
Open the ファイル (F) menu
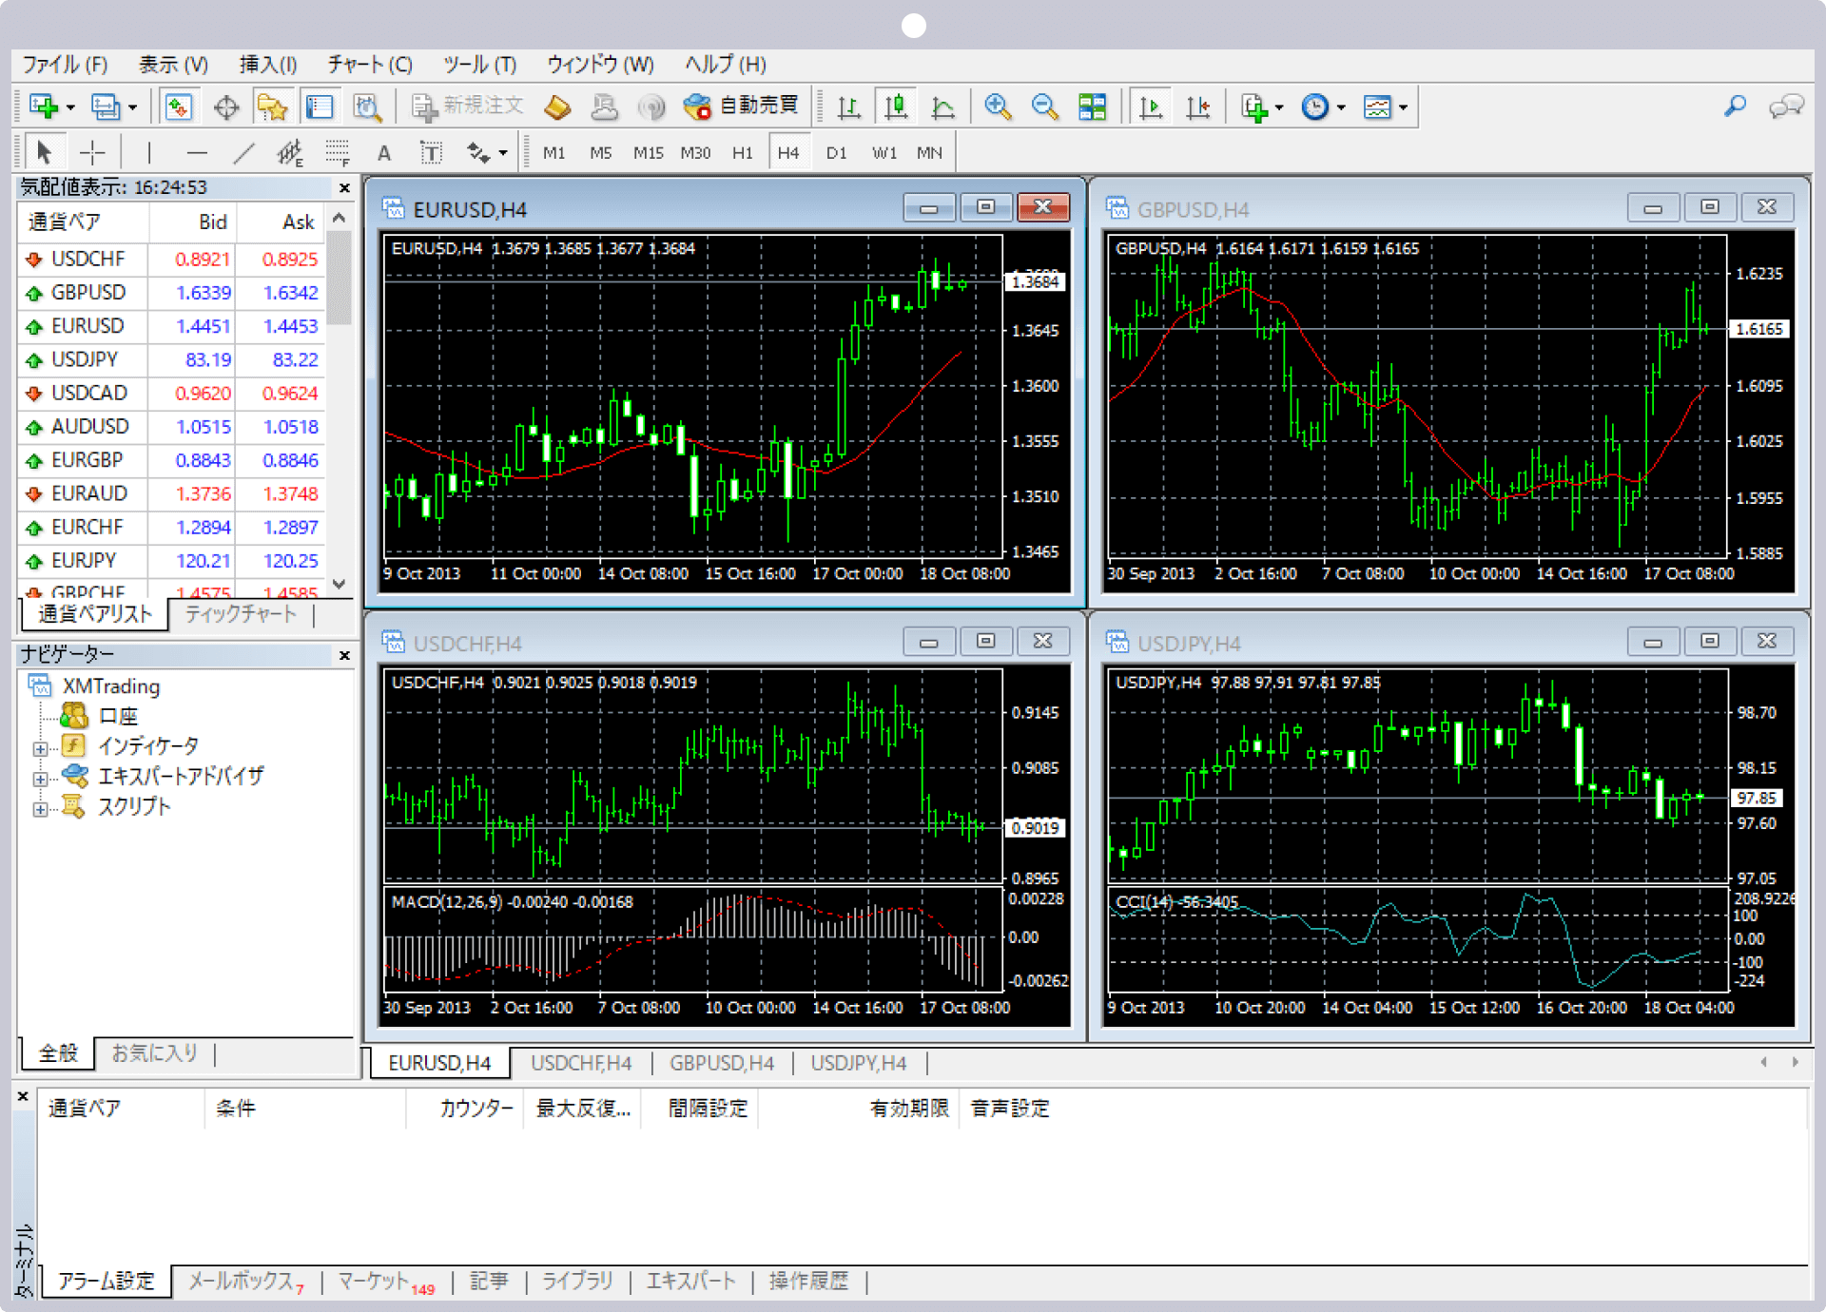coord(65,64)
